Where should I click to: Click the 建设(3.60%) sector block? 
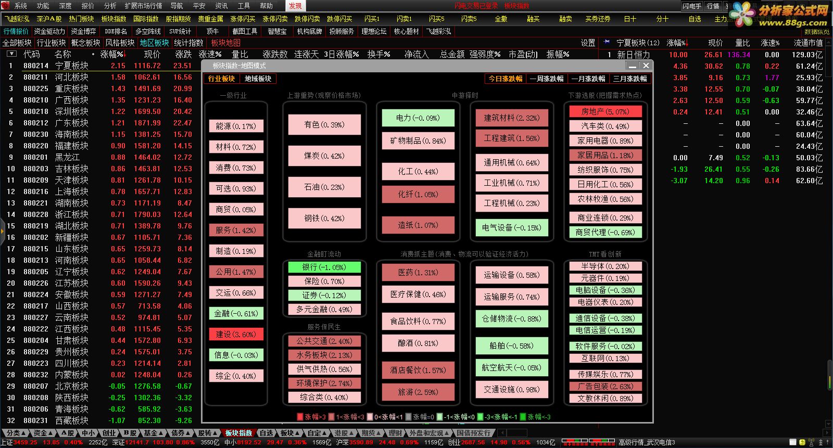(236, 334)
